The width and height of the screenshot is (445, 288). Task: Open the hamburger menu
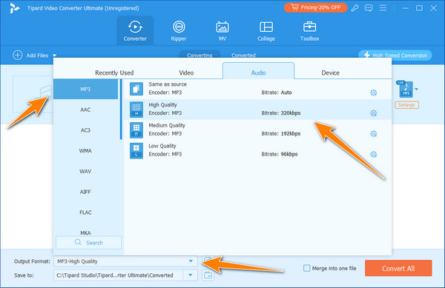[383, 8]
